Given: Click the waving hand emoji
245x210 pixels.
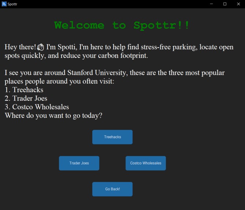Looking at the screenshot, I should tap(41, 47).
